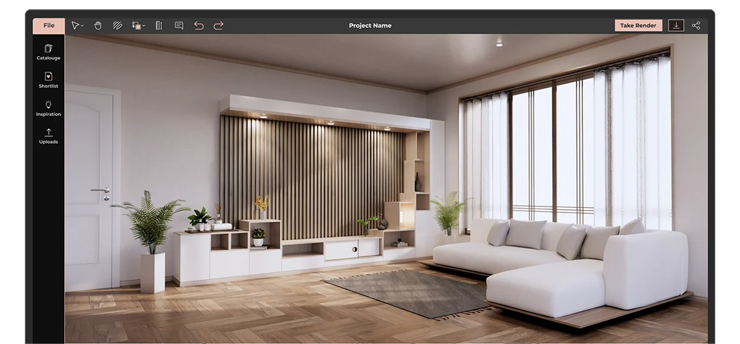Open the Shortlist panel

tap(49, 80)
